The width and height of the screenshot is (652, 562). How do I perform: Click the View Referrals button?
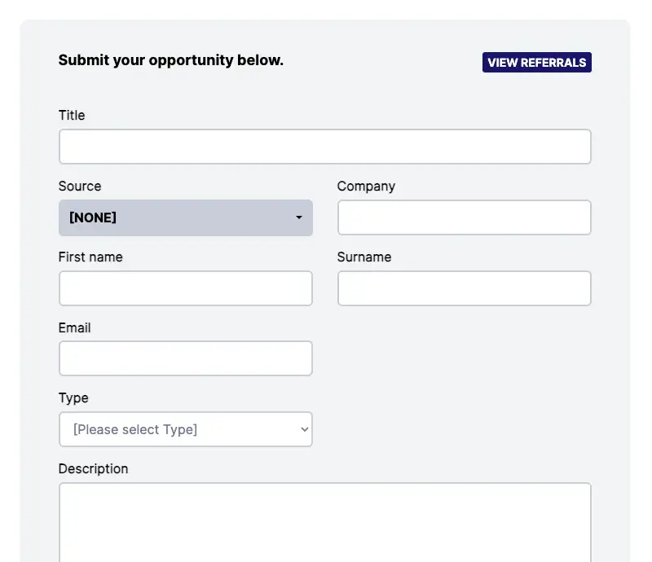pyautogui.click(x=536, y=63)
